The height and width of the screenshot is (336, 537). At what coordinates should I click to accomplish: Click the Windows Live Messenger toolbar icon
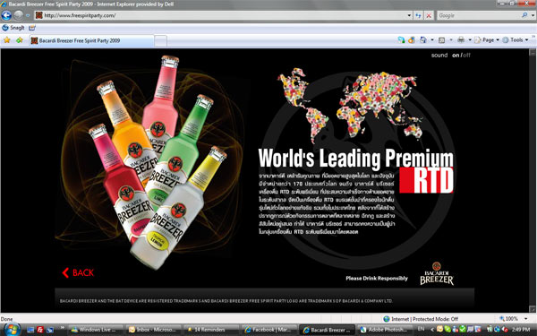401,40
